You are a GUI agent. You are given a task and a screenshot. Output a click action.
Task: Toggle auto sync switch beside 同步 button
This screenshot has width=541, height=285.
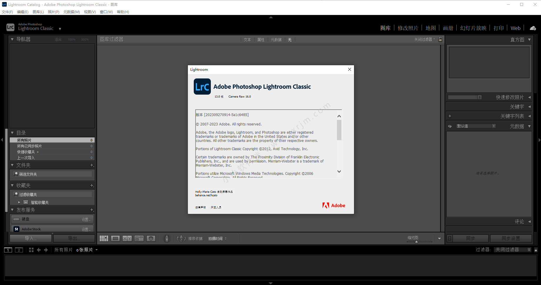coord(450,238)
